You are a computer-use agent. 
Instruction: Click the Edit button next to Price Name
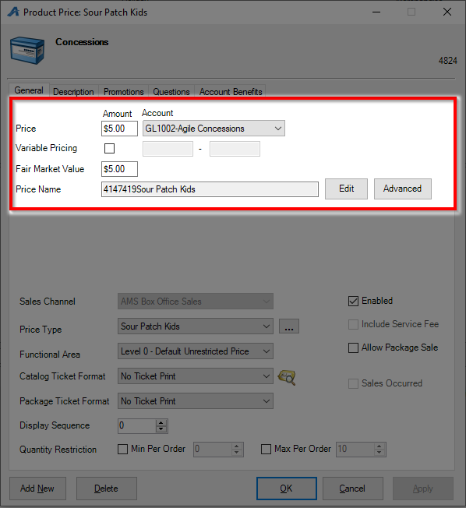tap(347, 189)
